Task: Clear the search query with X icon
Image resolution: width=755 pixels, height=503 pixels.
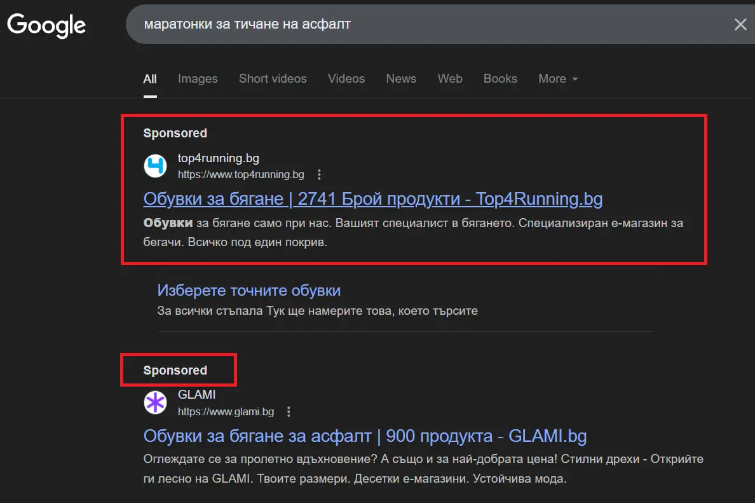Action: click(740, 24)
